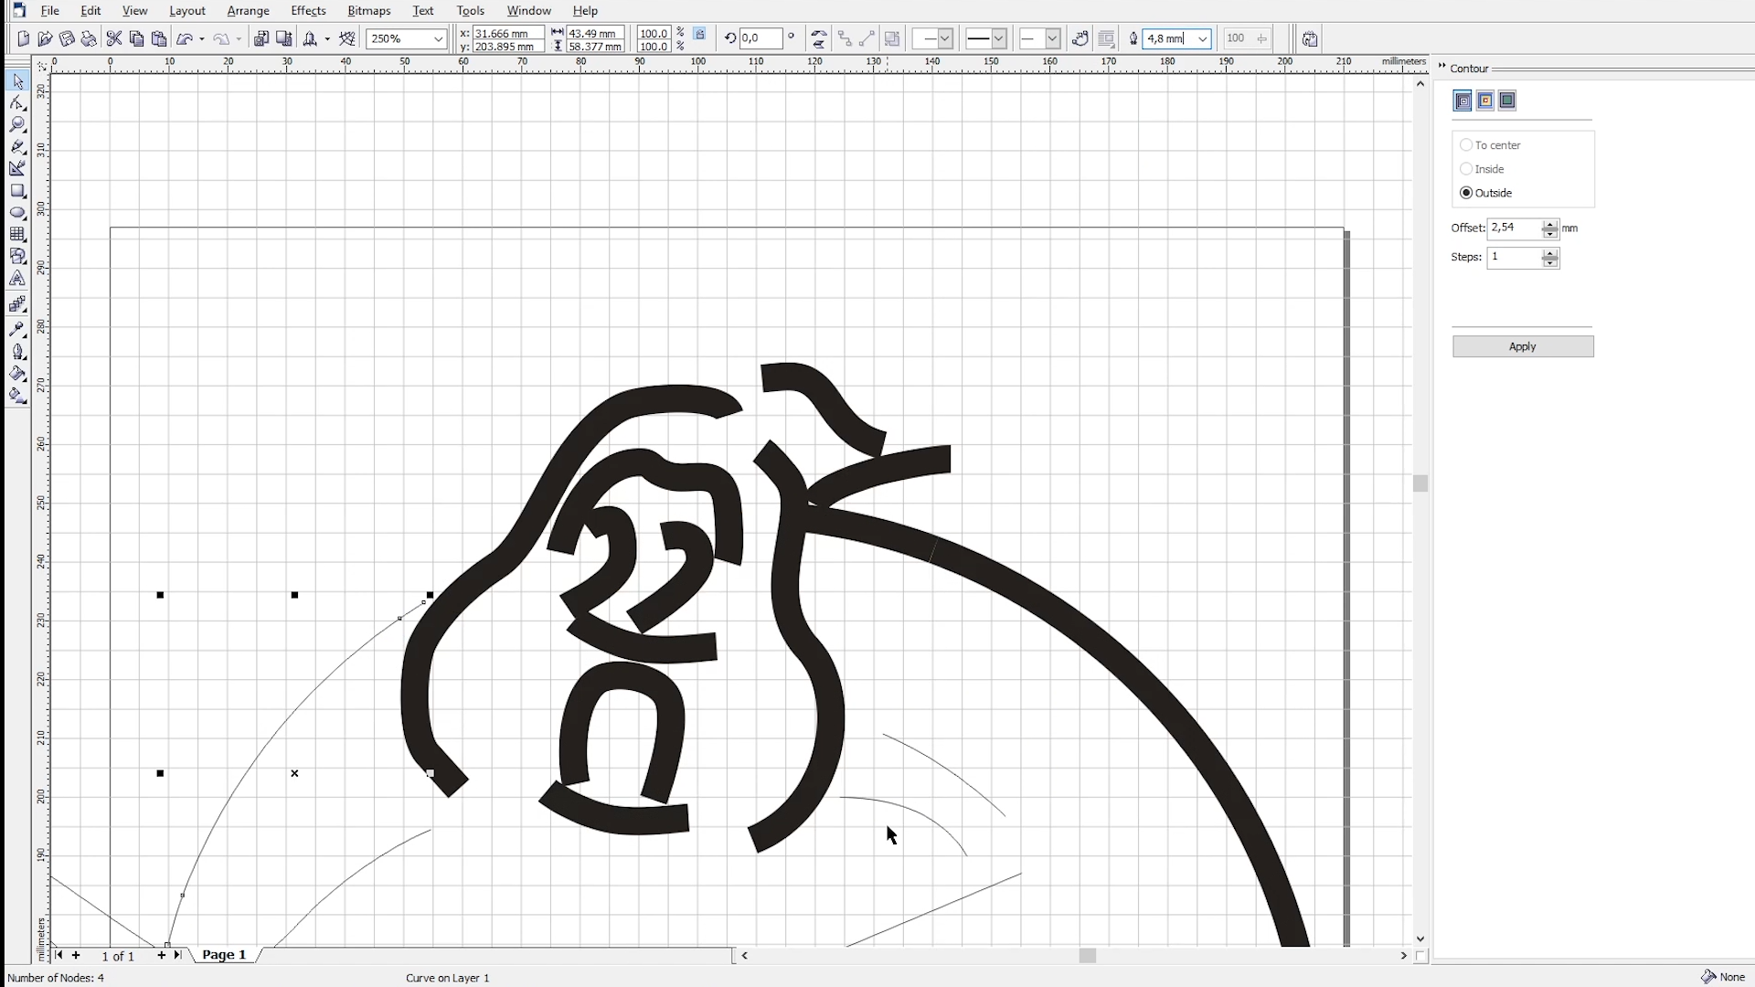Select the Eyedropper tool
Viewport: 1755px width, 987px height.
coord(17,329)
